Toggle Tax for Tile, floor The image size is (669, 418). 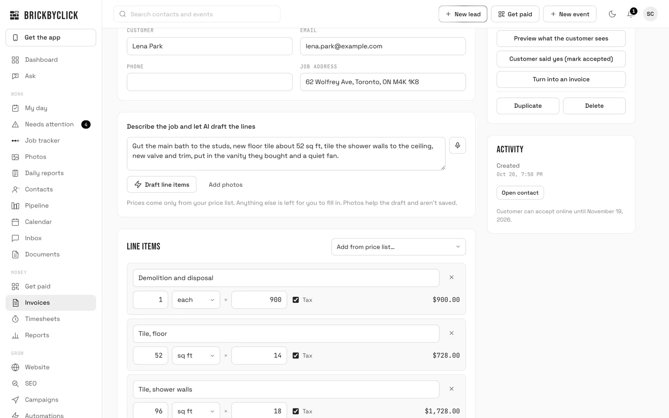point(296,355)
